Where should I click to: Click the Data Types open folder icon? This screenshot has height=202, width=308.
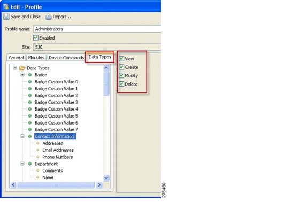(22, 68)
